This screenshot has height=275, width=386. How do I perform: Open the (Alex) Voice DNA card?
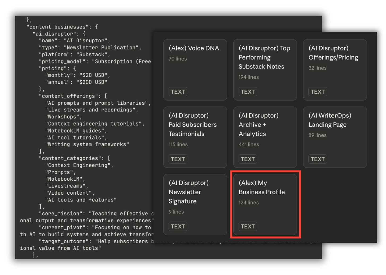(195, 70)
